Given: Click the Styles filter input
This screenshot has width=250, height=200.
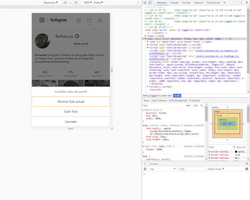Looking at the screenshot, I should click(163, 106).
